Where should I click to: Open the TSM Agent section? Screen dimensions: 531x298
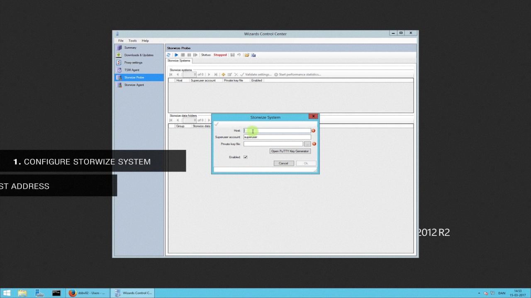132,70
